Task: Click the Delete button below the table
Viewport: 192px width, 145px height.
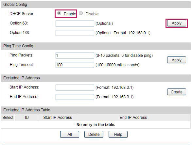Action: (x=94, y=135)
